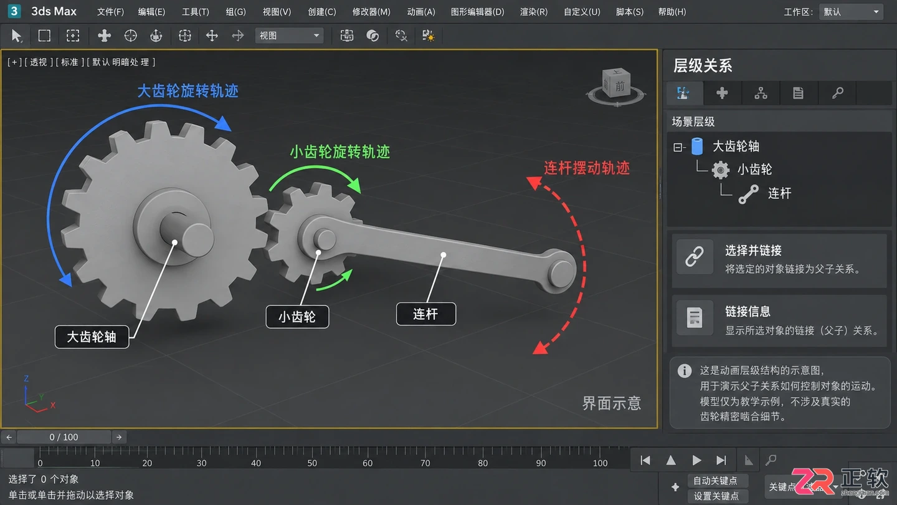Play the animation

(696, 460)
